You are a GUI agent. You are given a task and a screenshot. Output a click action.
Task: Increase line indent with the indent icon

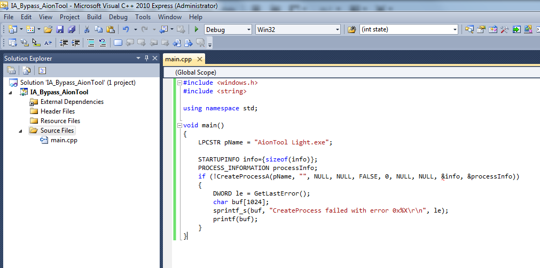(75, 43)
